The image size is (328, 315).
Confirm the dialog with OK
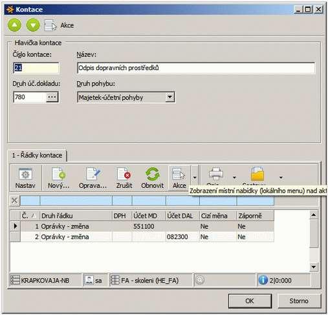click(x=250, y=301)
